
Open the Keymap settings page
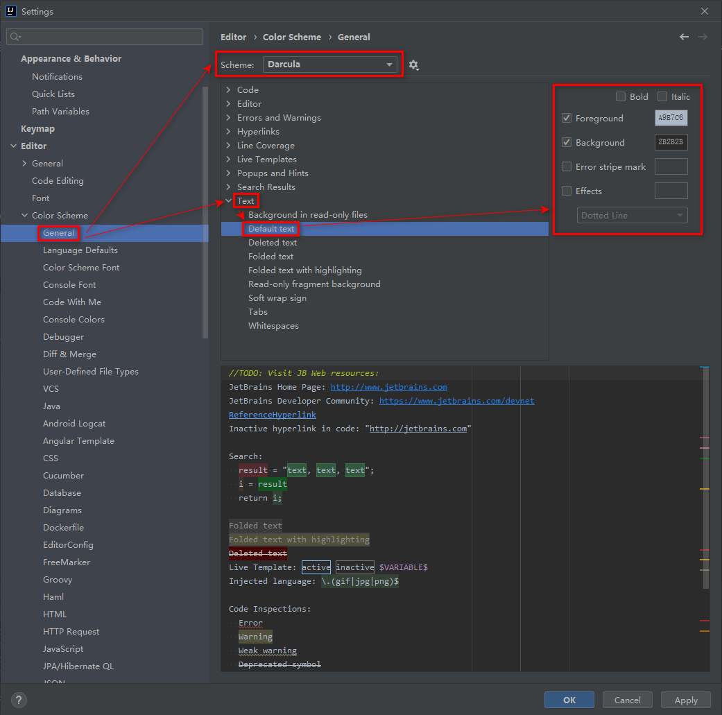point(37,128)
